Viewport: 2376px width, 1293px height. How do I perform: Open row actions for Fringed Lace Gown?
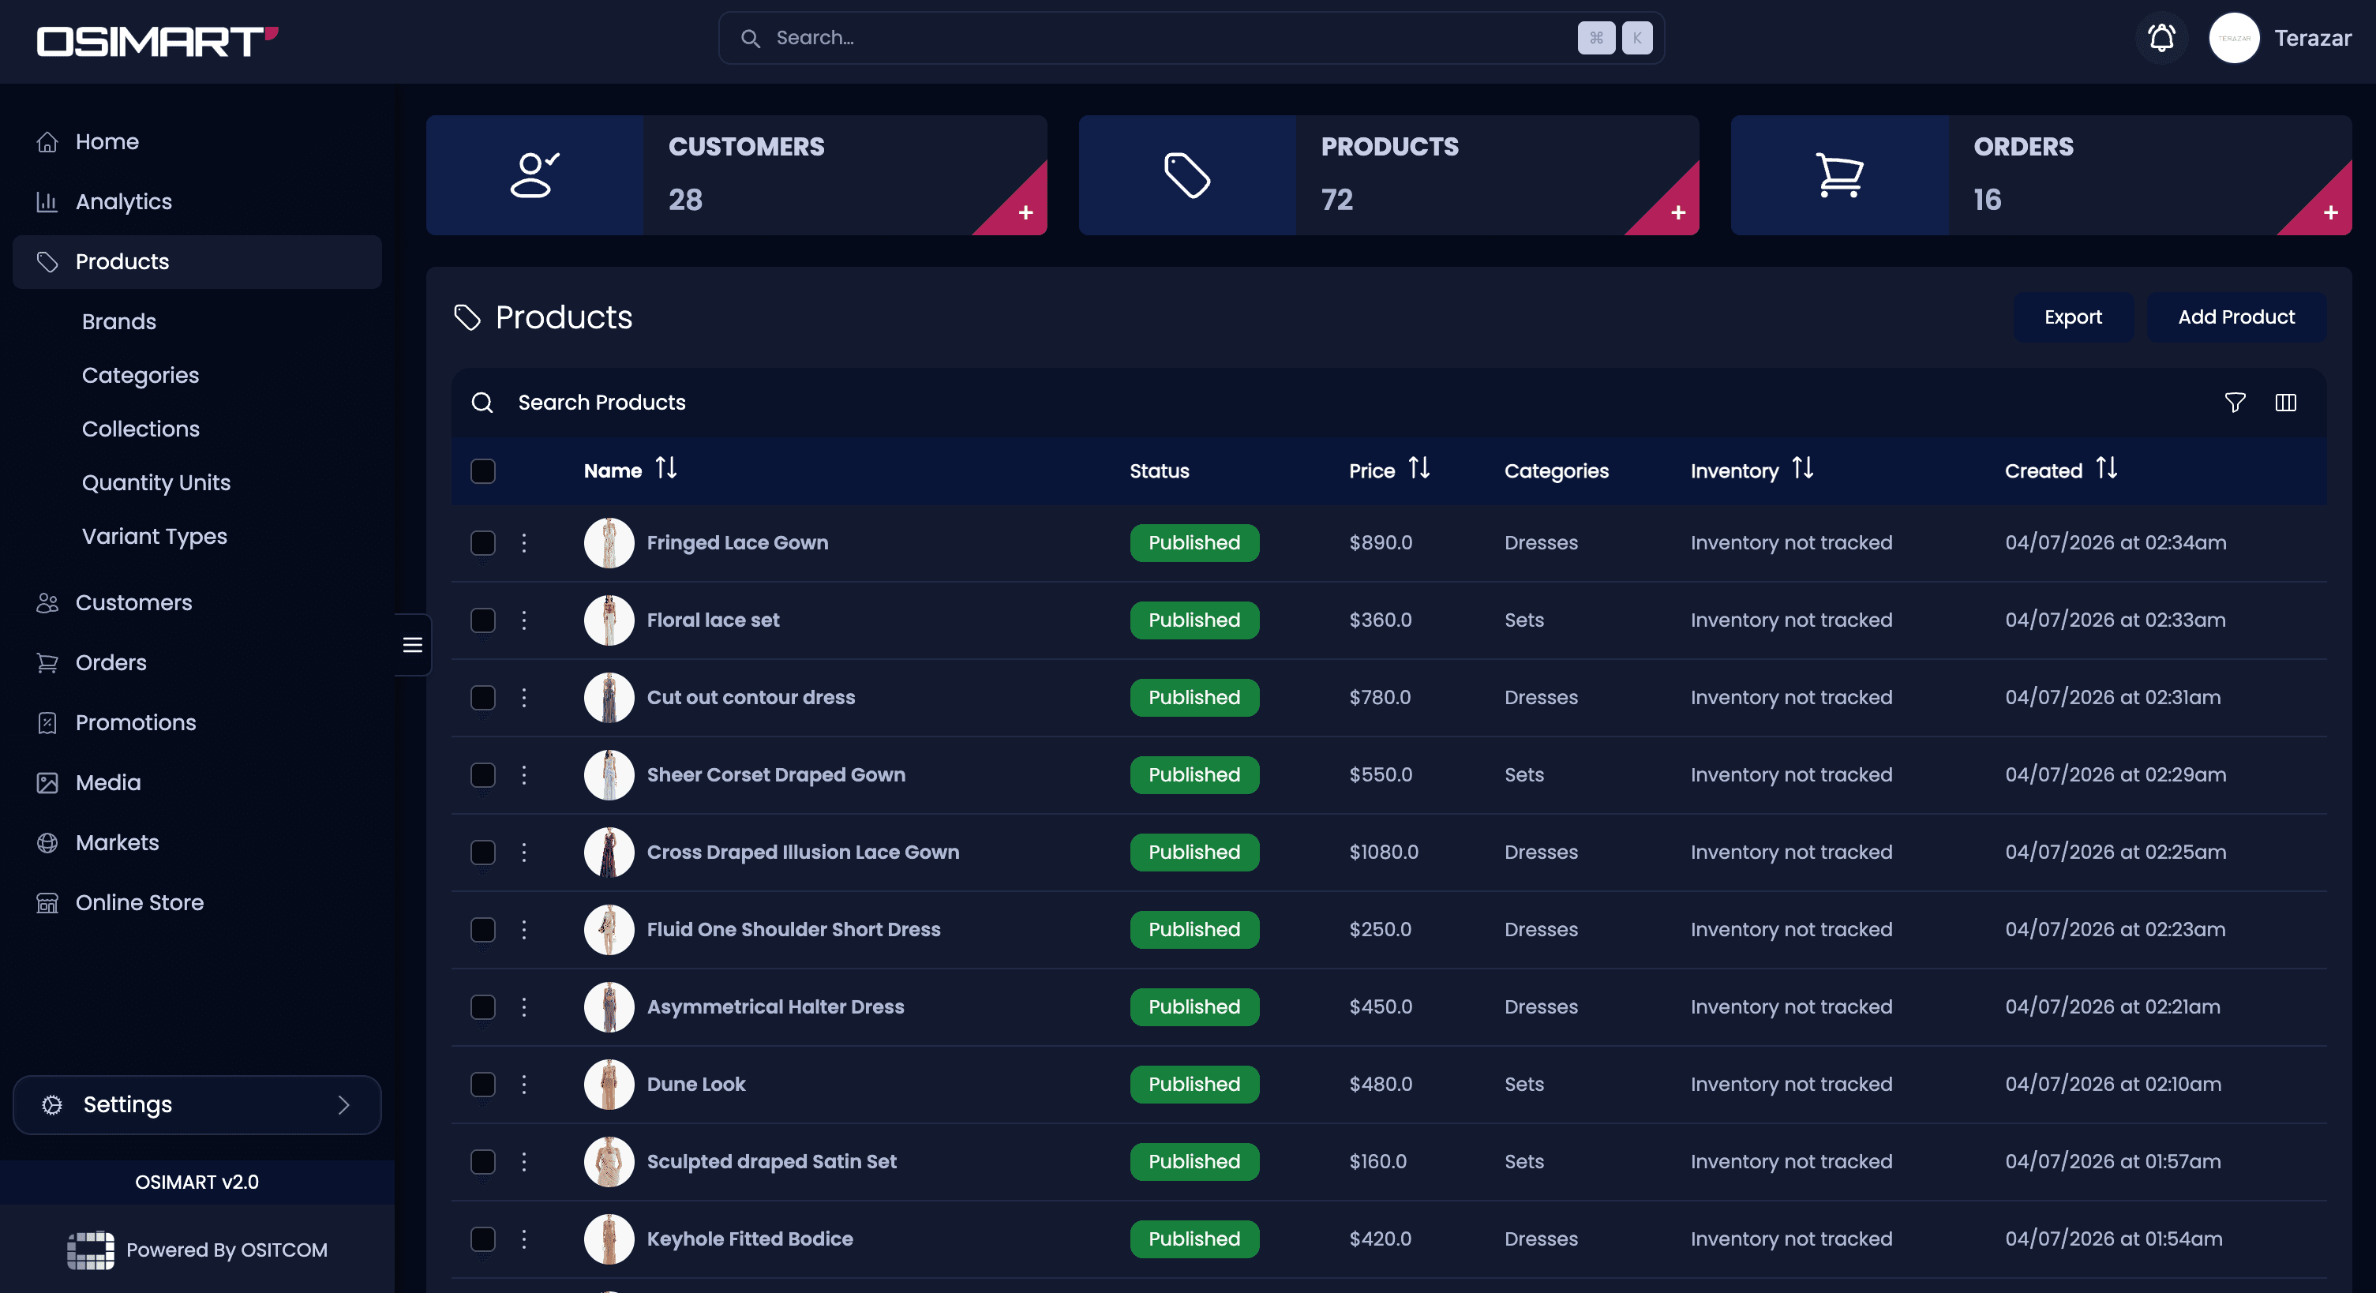pyautogui.click(x=524, y=542)
